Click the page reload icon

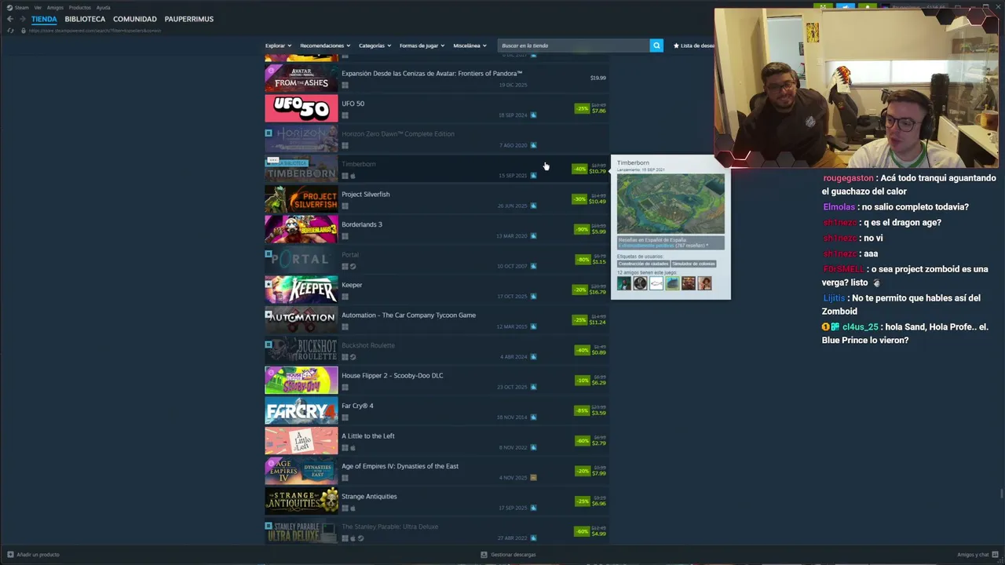coord(10,31)
